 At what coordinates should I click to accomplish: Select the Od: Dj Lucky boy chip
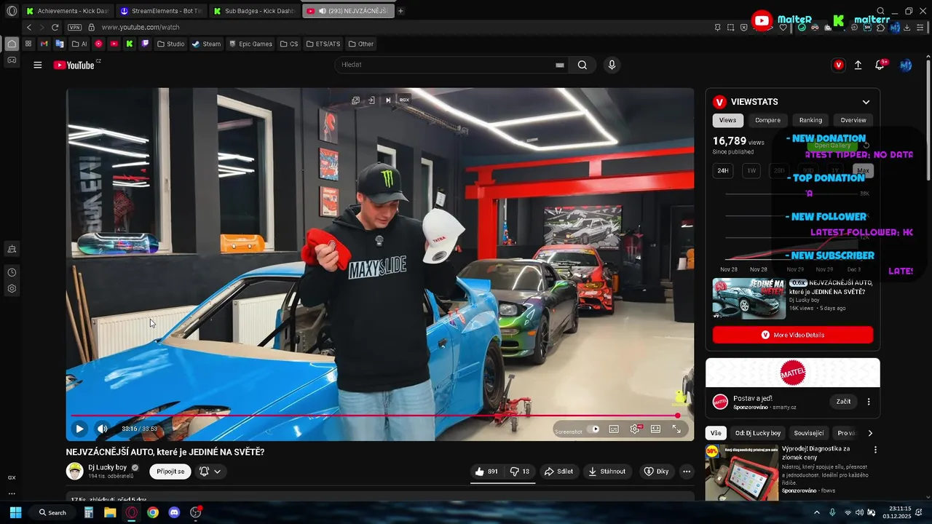click(758, 433)
